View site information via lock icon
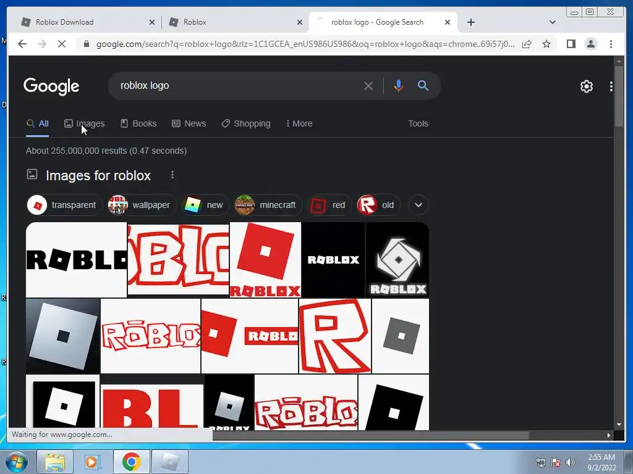This screenshot has width=633, height=474. click(87, 44)
